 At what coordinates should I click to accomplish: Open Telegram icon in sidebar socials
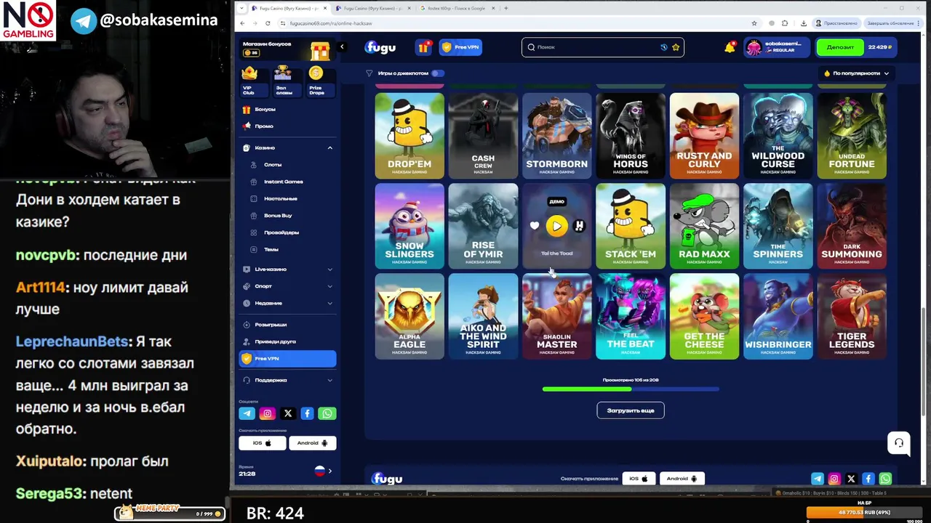247,413
